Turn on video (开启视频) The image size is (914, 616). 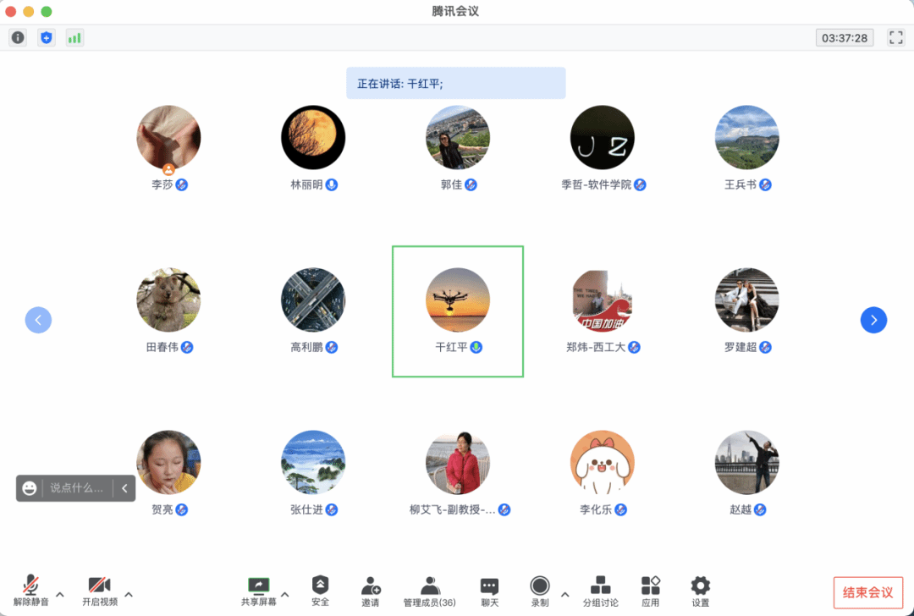[100, 590]
